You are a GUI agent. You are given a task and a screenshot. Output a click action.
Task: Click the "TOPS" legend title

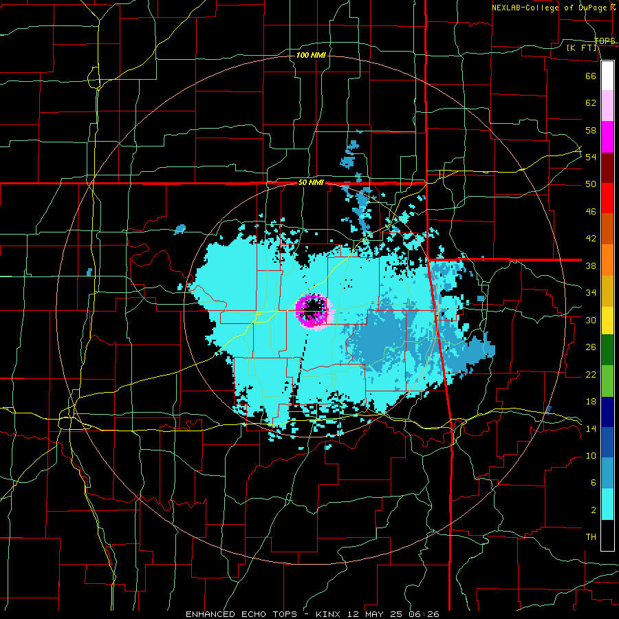(x=605, y=41)
